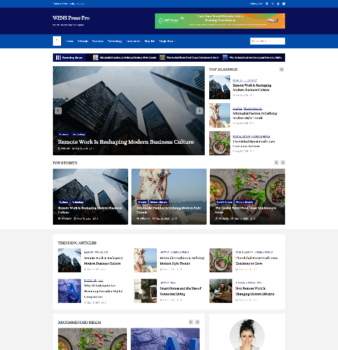This screenshot has height=350, width=338.
Task: Click the WP Travel banner advertisement
Action: point(220,21)
